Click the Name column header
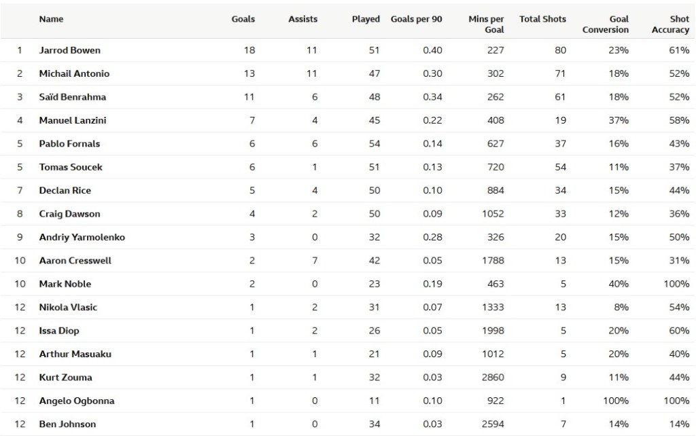 [x=51, y=19]
